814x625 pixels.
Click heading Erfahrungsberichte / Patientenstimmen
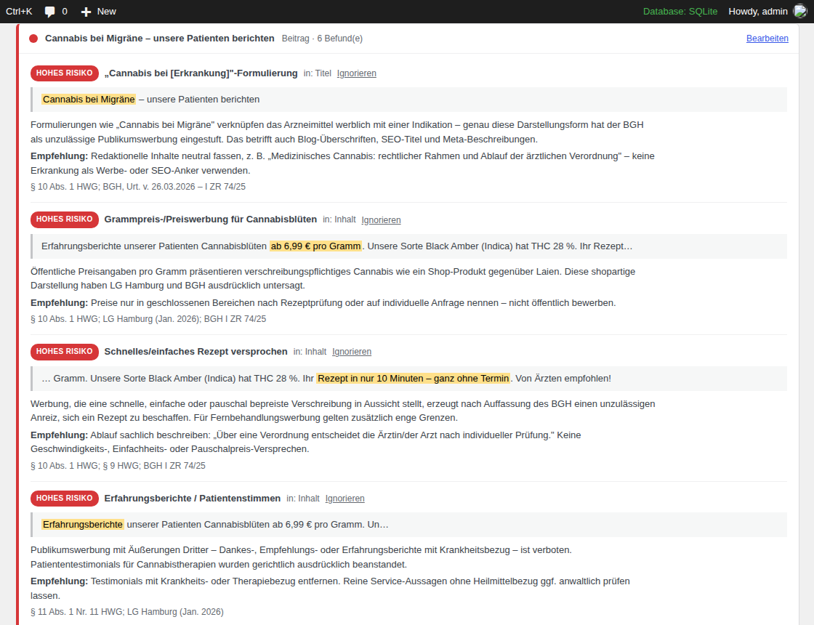(192, 499)
